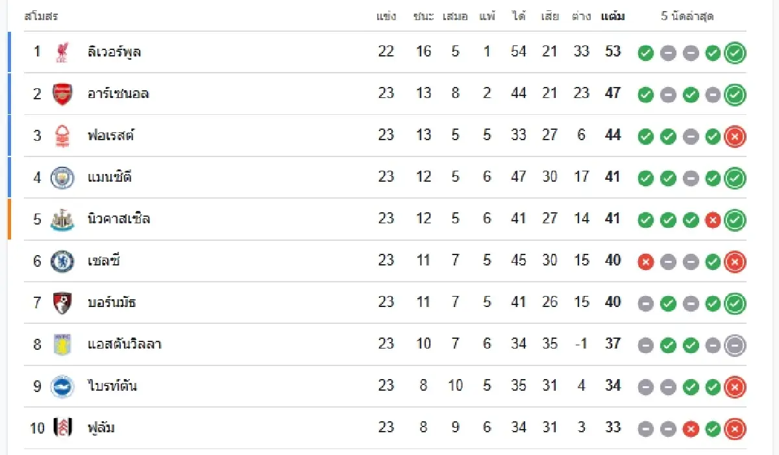This screenshot has width=779, height=455.
Task: Click Aston Villa's latest draw indicator
Action: (735, 345)
